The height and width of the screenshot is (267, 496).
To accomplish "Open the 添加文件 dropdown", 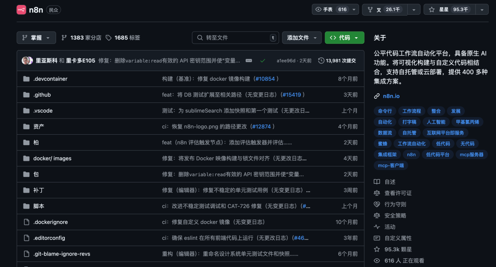I will pos(302,38).
